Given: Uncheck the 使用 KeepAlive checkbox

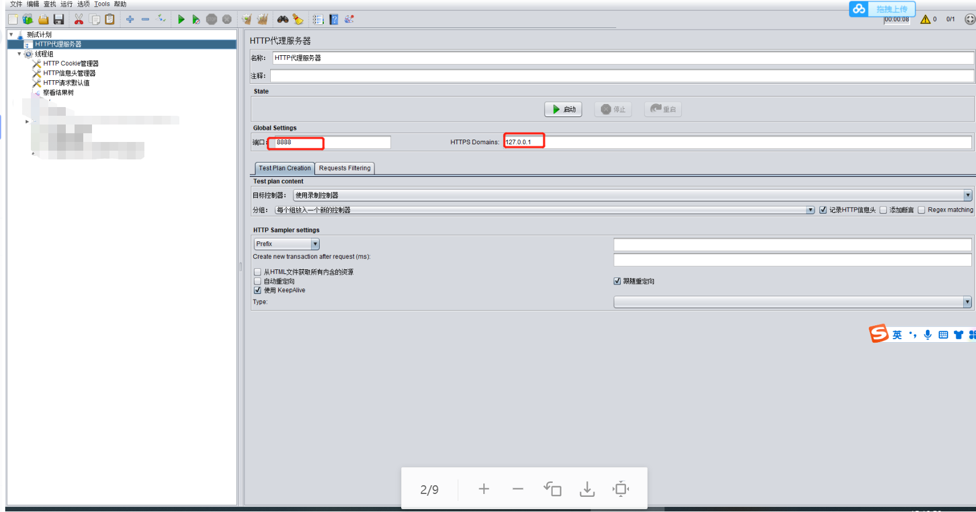Looking at the screenshot, I should point(257,290).
